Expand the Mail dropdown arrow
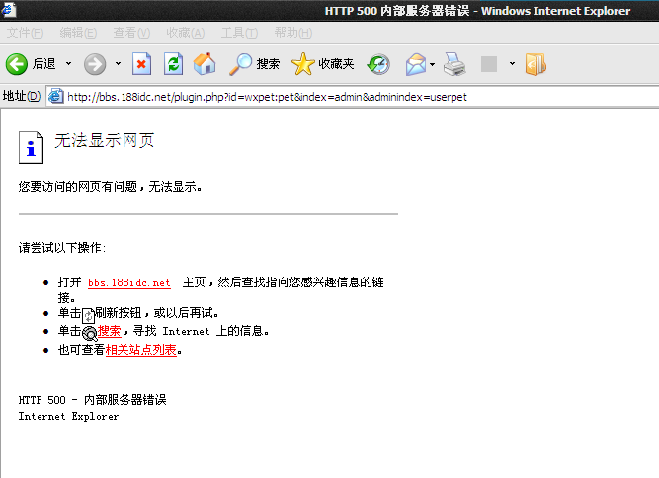Viewport: 659px width, 478px height. coord(432,64)
